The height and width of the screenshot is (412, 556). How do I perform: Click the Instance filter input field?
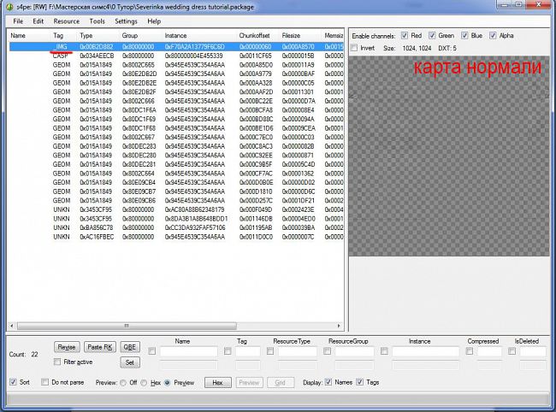coord(419,351)
